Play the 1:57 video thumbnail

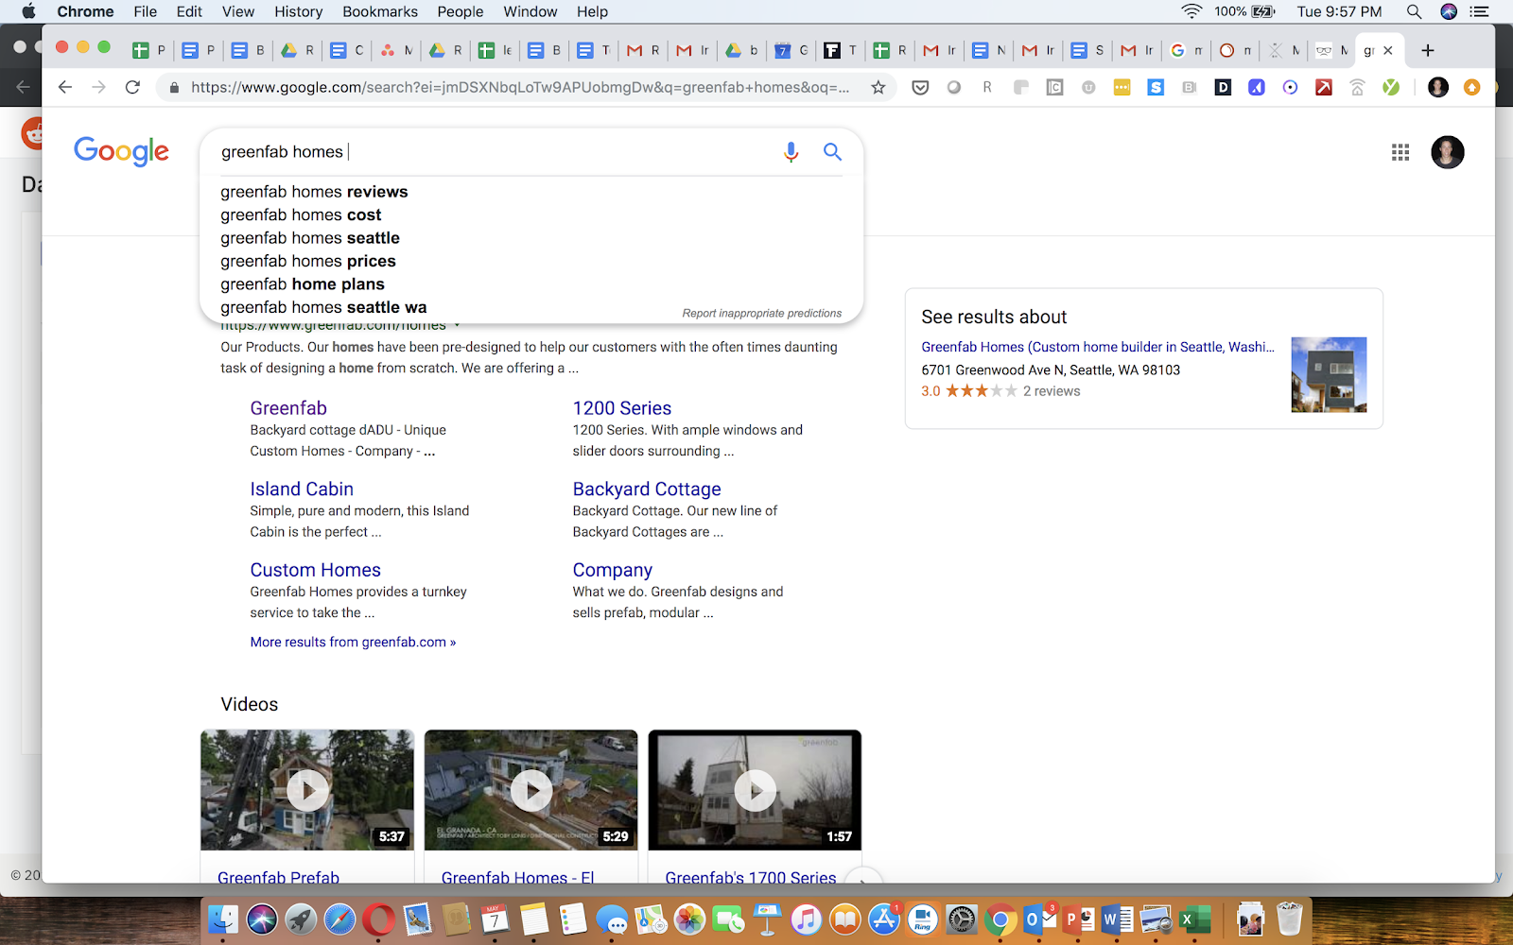(755, 790)
